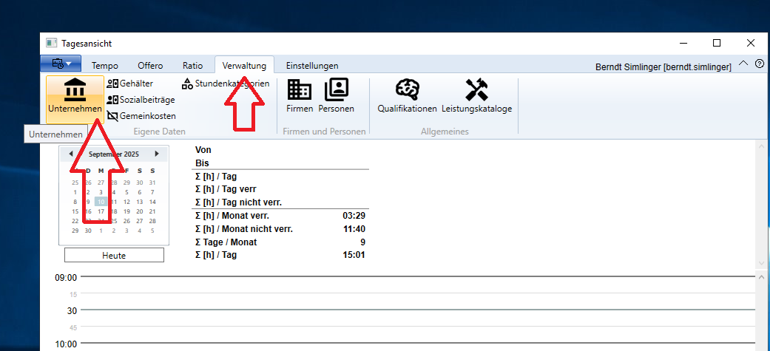Viewport: 770px width, 351px height.
Task: Expand the blue application menu dropdown
Action: point(61,64)
